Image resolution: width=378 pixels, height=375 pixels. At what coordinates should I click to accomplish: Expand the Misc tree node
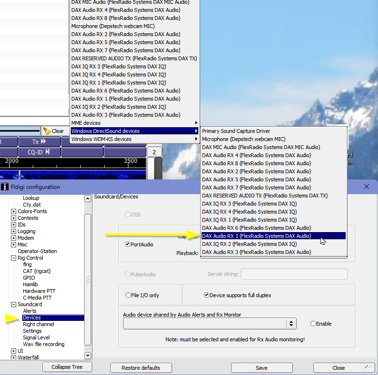[x=13, y=244]
